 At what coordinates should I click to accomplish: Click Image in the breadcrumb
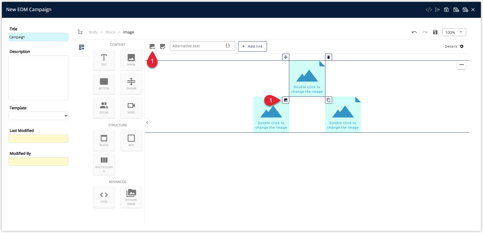(128, 32)
